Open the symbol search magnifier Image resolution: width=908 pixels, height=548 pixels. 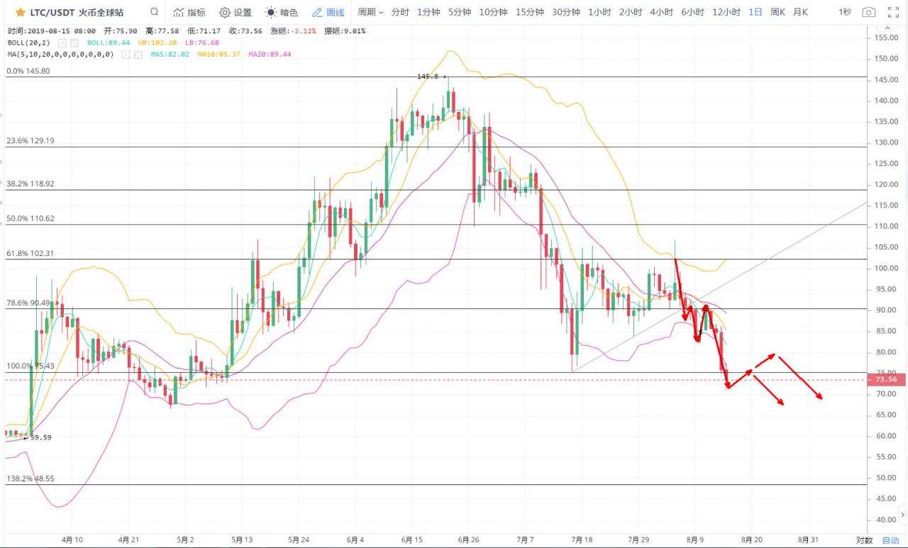pyautogui.click(x=154, y=12)
